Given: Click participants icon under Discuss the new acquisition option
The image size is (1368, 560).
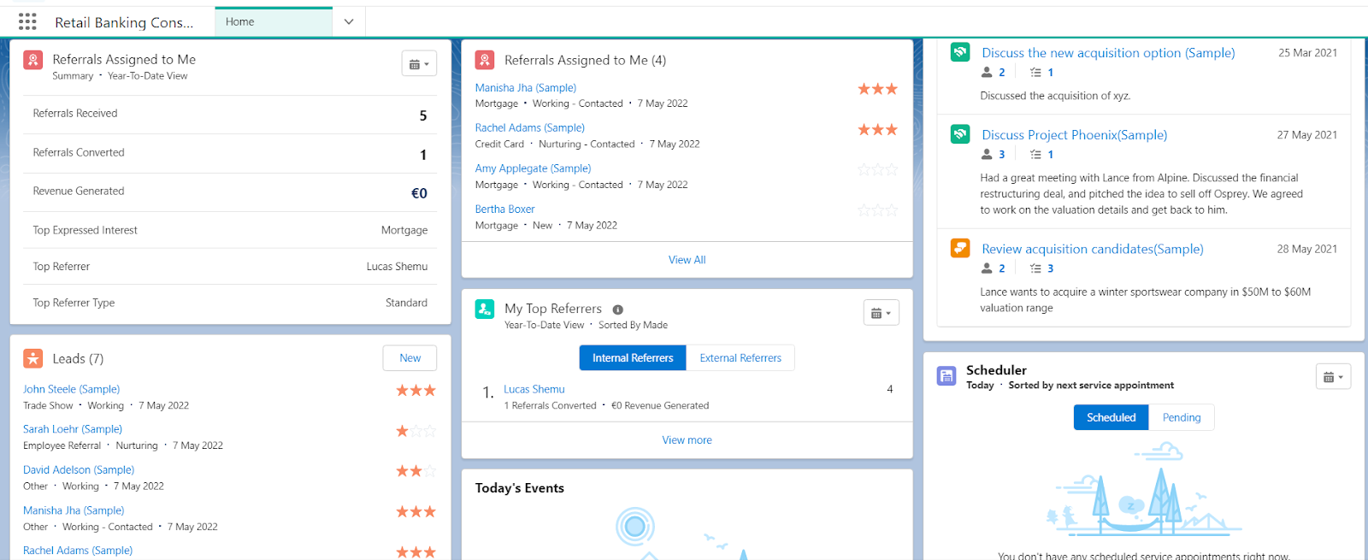Looking at the screenshot, I should [x=987, y=73].
